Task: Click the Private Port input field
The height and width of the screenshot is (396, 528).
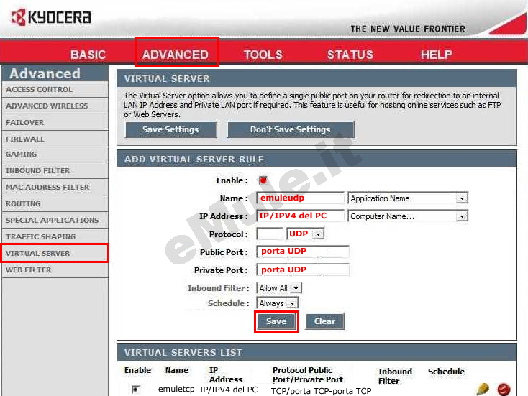Action: pos(303,270)
